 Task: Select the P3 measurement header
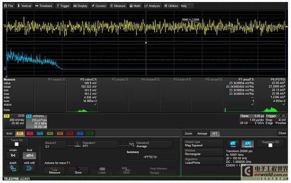[120, 79]
